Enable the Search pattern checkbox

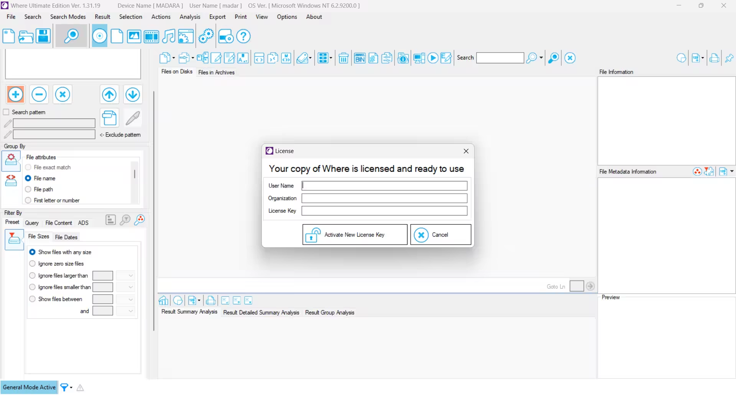pos(6,112)
